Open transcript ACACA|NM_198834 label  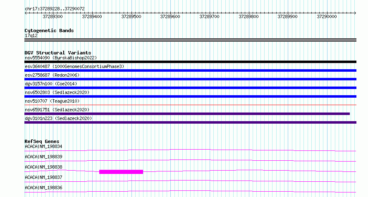43,146
